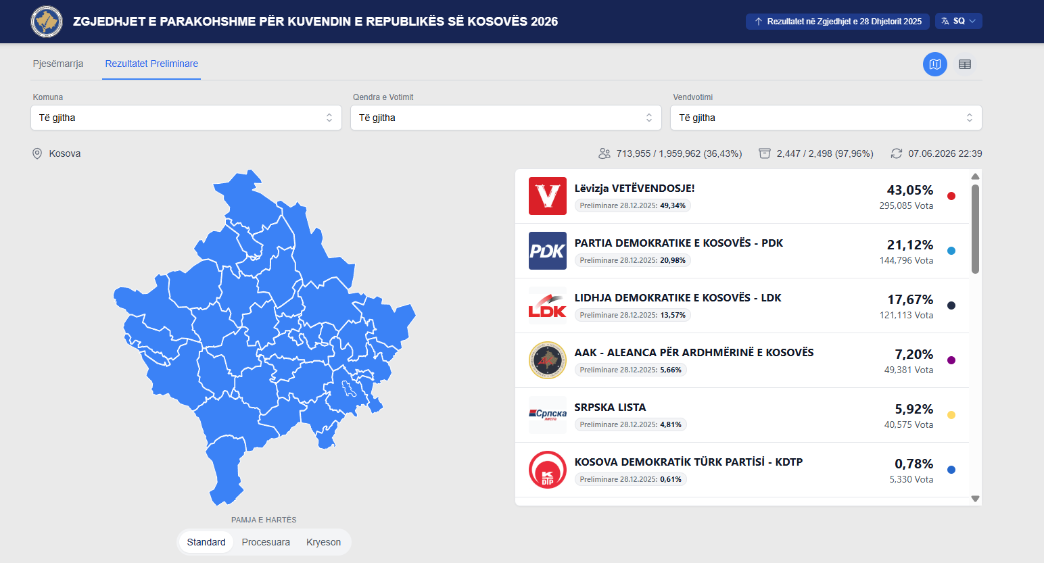Click the processed ballot boxes icon
This screenshot has width=1044, height=563.
point(765,153)
